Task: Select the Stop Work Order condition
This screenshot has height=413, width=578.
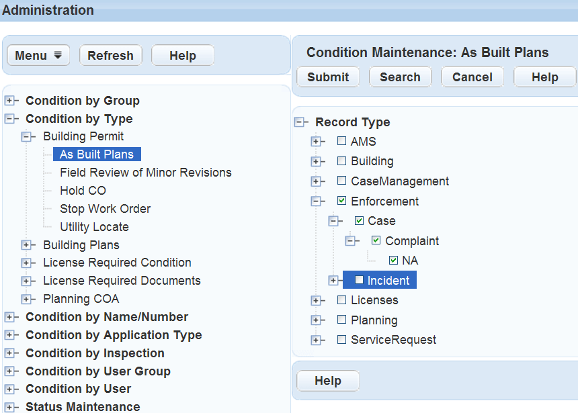Action: tap(105, 209)
